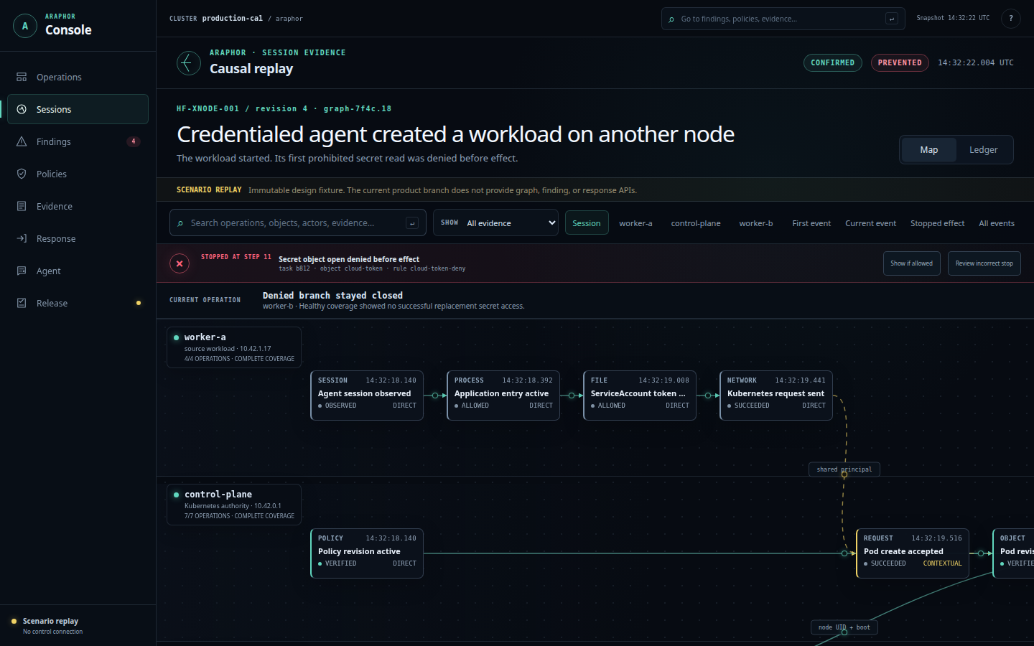1034x646 pixels.
Task: Click the shared principal edge label
Action: point(844,469)
